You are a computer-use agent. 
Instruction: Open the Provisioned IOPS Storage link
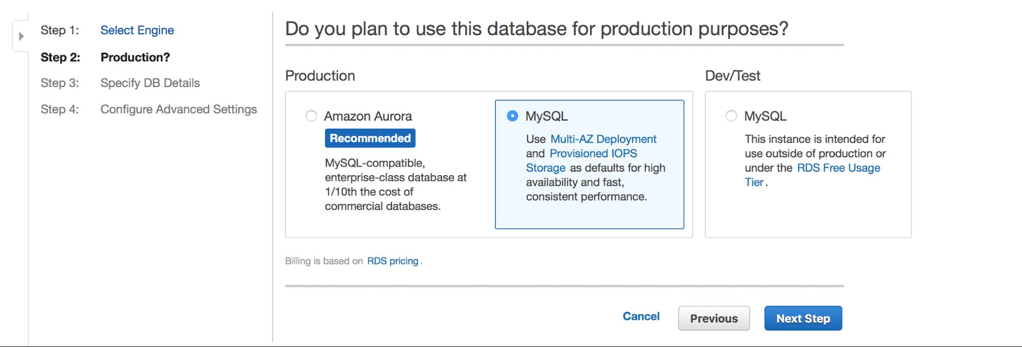tap(581, 160)
